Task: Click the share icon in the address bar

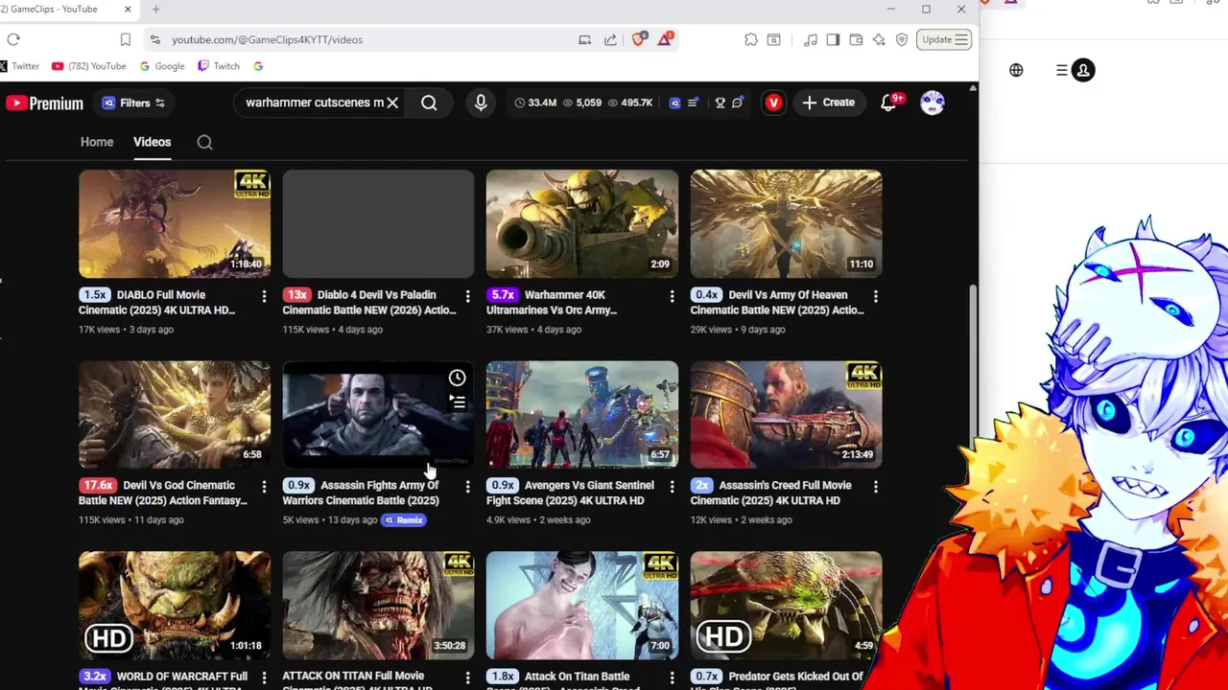Action: pos(610,39)
